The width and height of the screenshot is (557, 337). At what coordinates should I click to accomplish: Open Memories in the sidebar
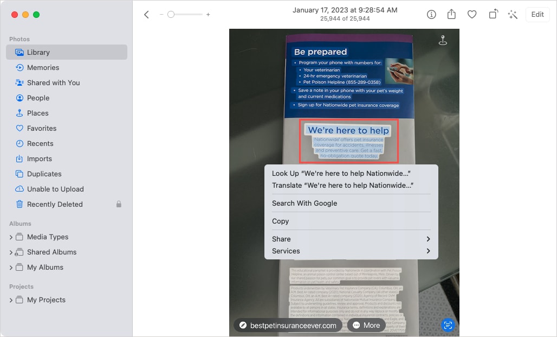tap(44, 67)
